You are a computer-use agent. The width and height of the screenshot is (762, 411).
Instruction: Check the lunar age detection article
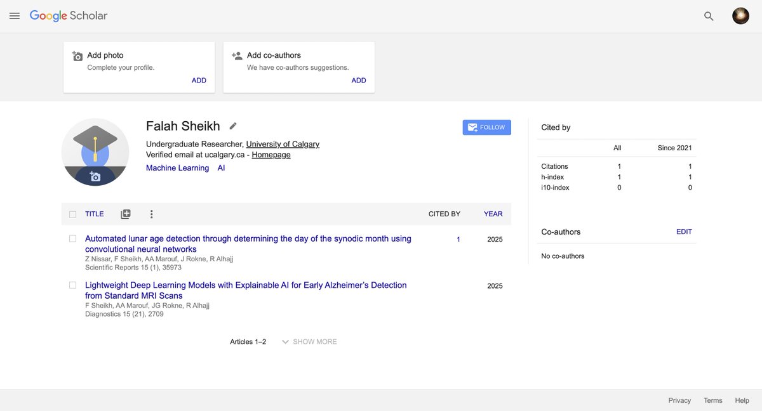pyautogui.click(x=72, y=238)
